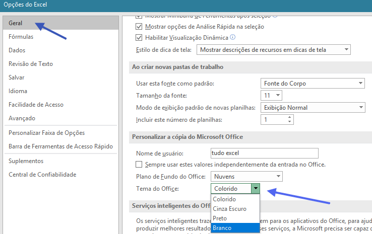This screenshot has width=372, height=234.
Task: Click Personalizar a cópia do Microsoft Office heading
Action: coord(188,137)
